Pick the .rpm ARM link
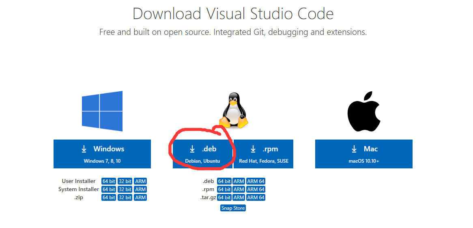The width and height of the screenshot is (473, 228). click(x=239, y=189)
